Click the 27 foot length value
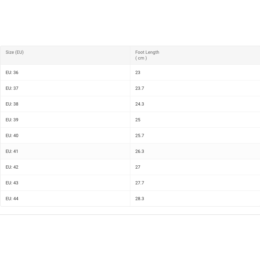 pos(138,167)
